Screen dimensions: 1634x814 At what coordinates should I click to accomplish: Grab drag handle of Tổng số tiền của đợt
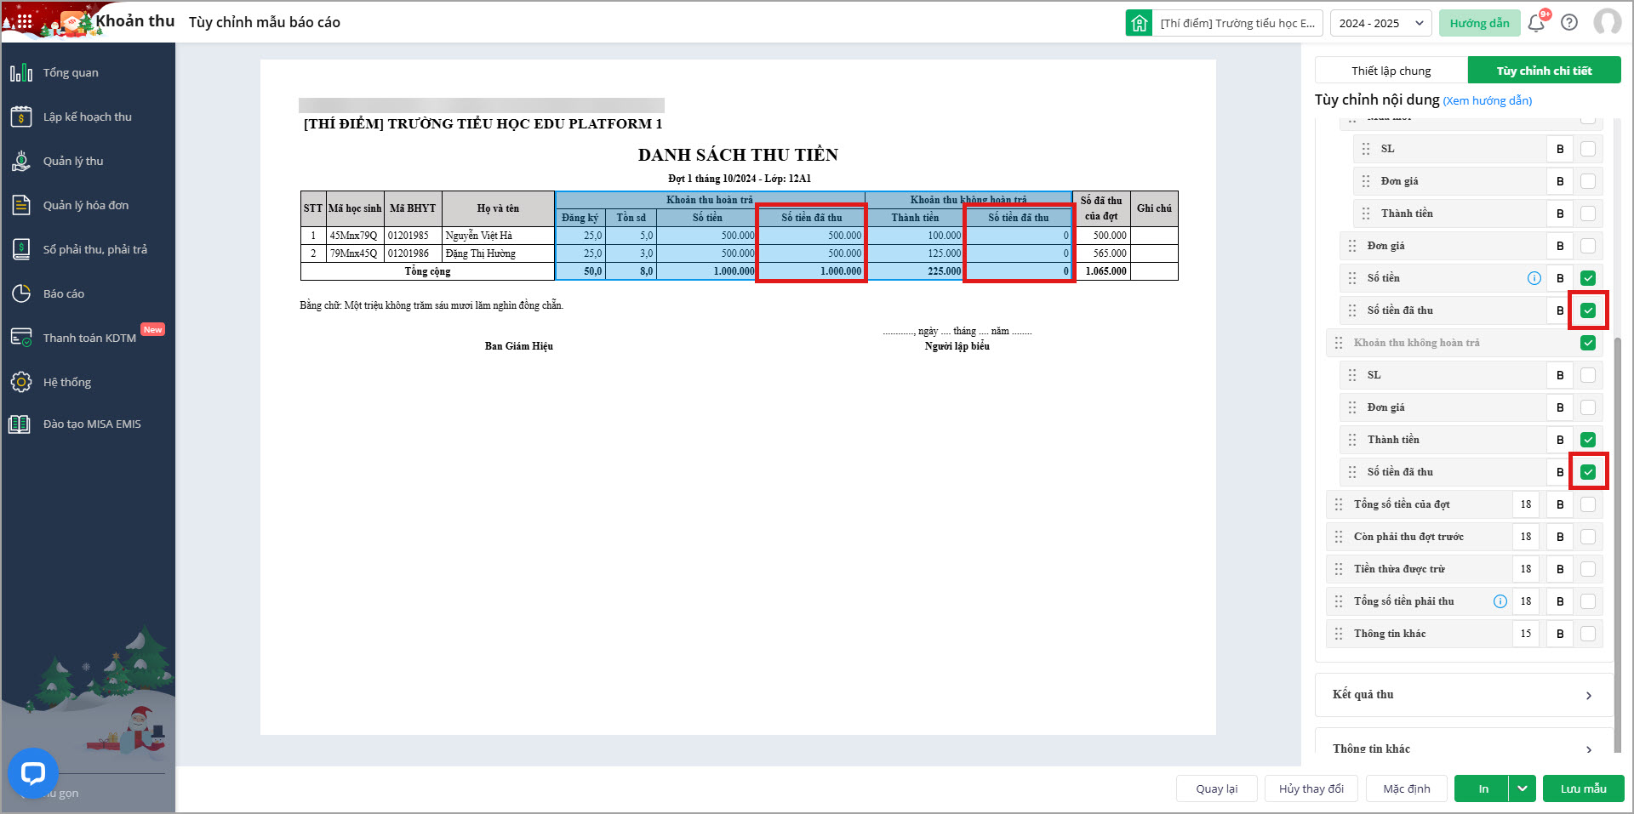[1339, 504]
